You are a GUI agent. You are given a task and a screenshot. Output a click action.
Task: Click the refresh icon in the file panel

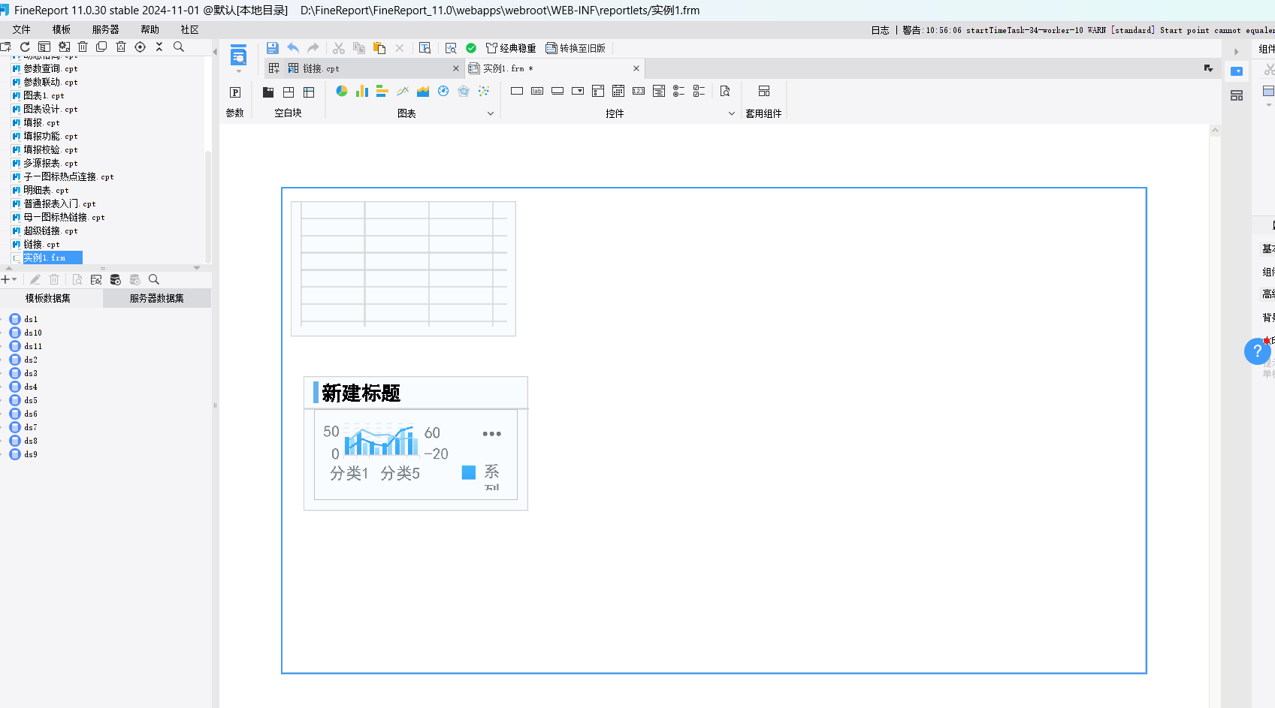pos(25,47)
